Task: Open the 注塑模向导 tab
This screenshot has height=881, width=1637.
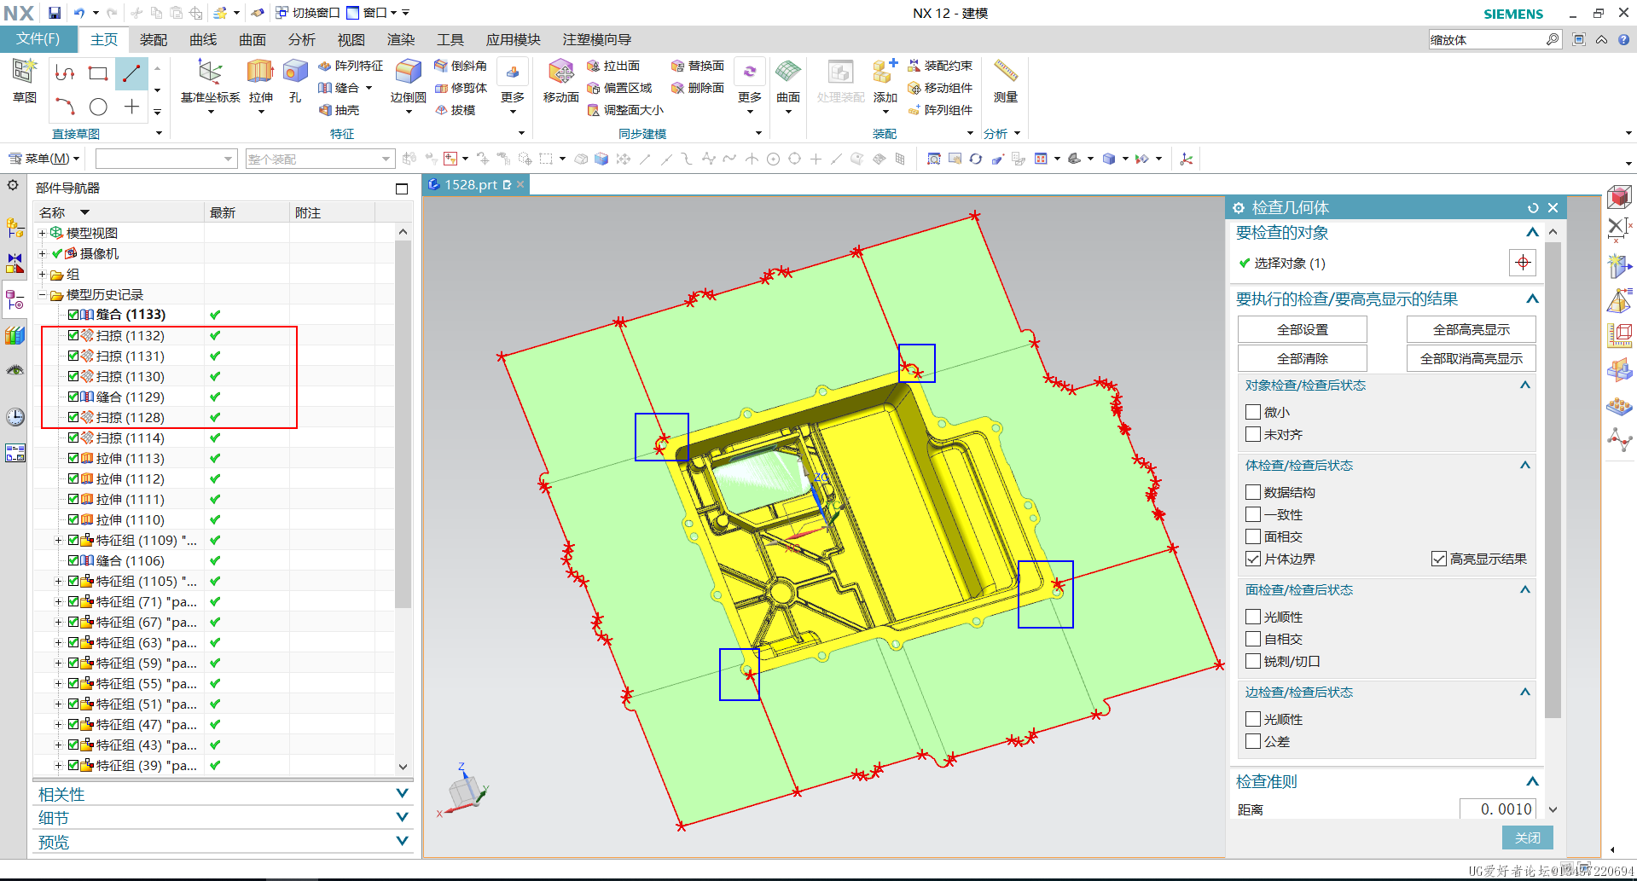Action: click(x=597, y=39)
